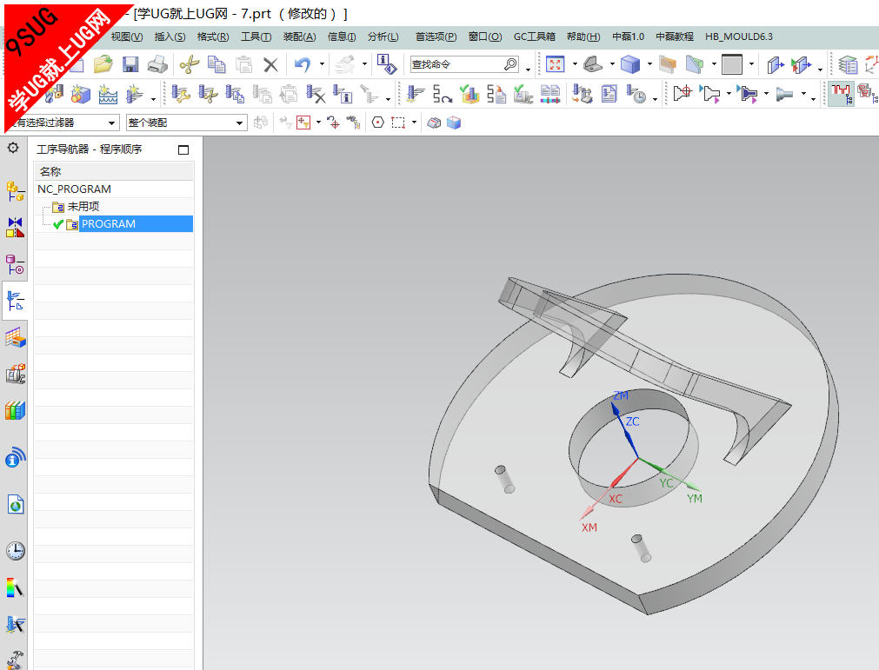Viewport: 879px width, 670px height.
Task: Open the 装配(A) menu
Action: [299, 37]
